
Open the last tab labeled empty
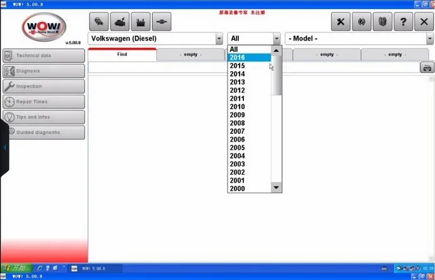pos(395,55)
